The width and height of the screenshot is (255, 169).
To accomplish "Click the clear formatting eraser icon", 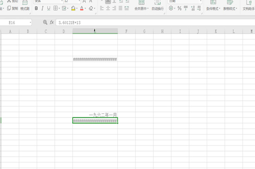I will click(91, 8).
